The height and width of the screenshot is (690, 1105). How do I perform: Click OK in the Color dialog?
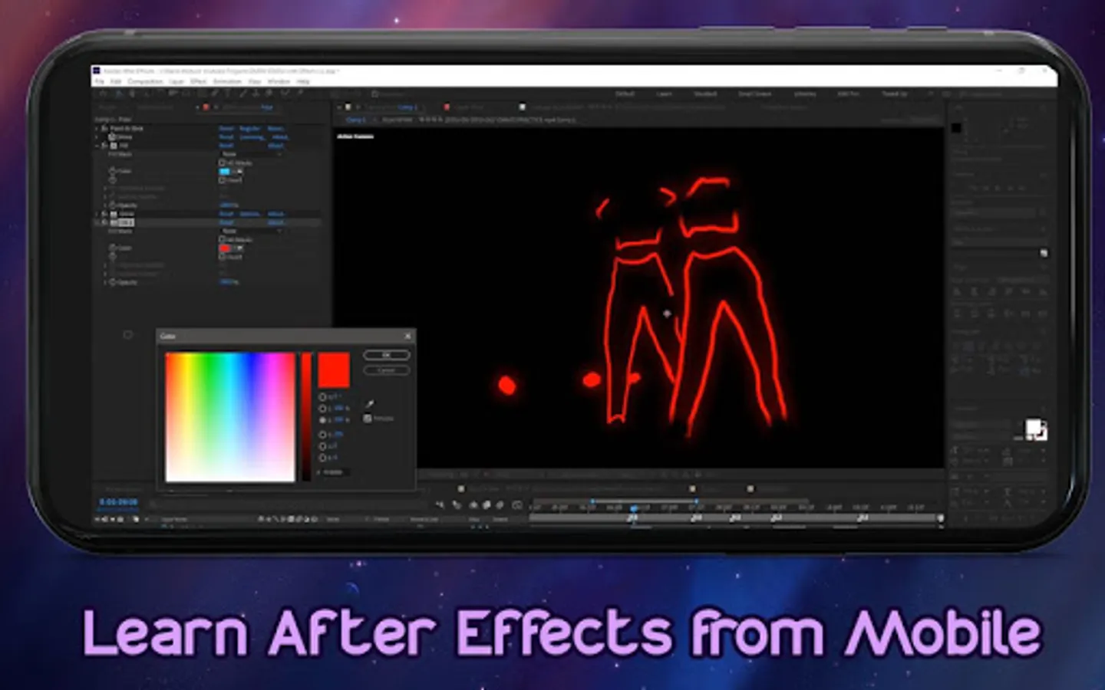(387, 355)
